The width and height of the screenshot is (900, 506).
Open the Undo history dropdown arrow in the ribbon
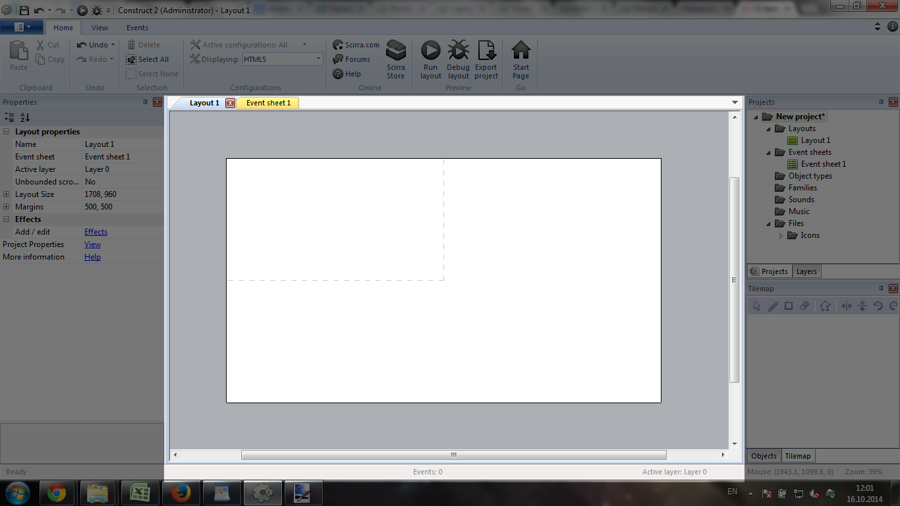point(113,45)
